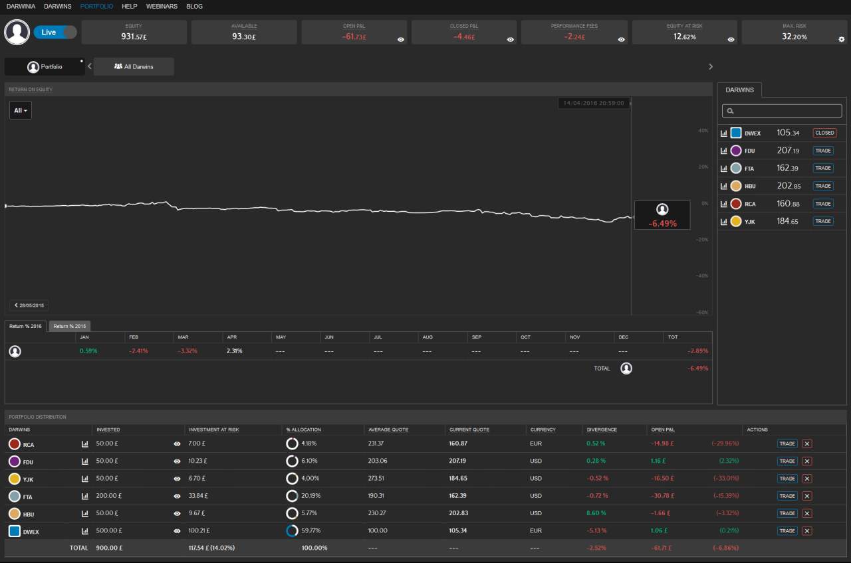Open the FTA chart icon in the Darwins list

pos(724,169)
